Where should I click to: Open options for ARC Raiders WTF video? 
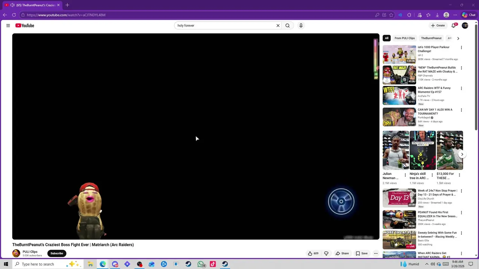coord(461,89)
